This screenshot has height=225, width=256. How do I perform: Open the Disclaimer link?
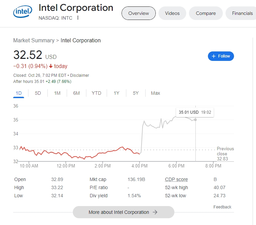[80, 75]
